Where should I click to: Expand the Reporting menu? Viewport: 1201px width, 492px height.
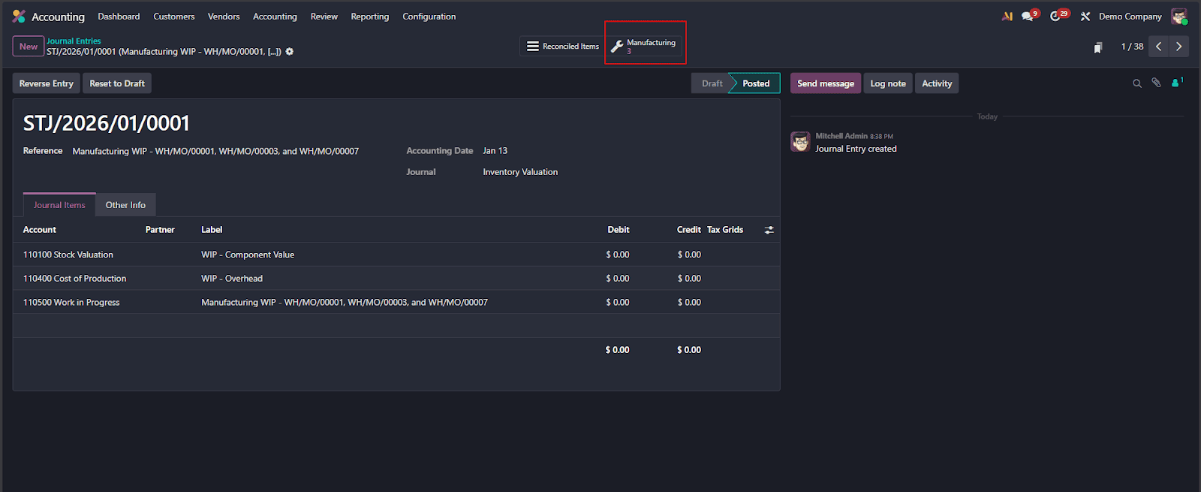tap(369, 17)
